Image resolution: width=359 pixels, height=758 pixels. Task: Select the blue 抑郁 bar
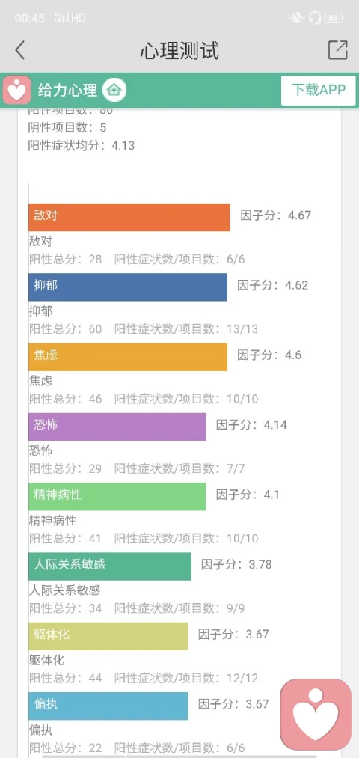click(x=128, y=287)
